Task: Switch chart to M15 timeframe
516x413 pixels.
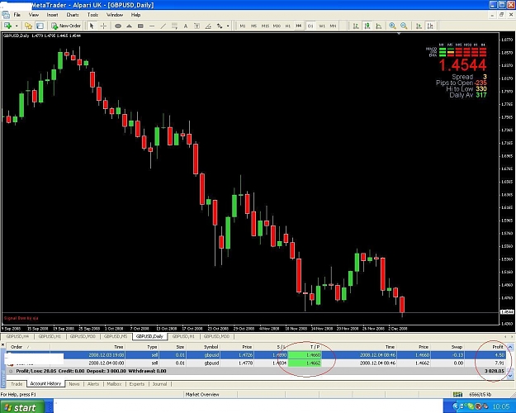Action: coord(265,26)
